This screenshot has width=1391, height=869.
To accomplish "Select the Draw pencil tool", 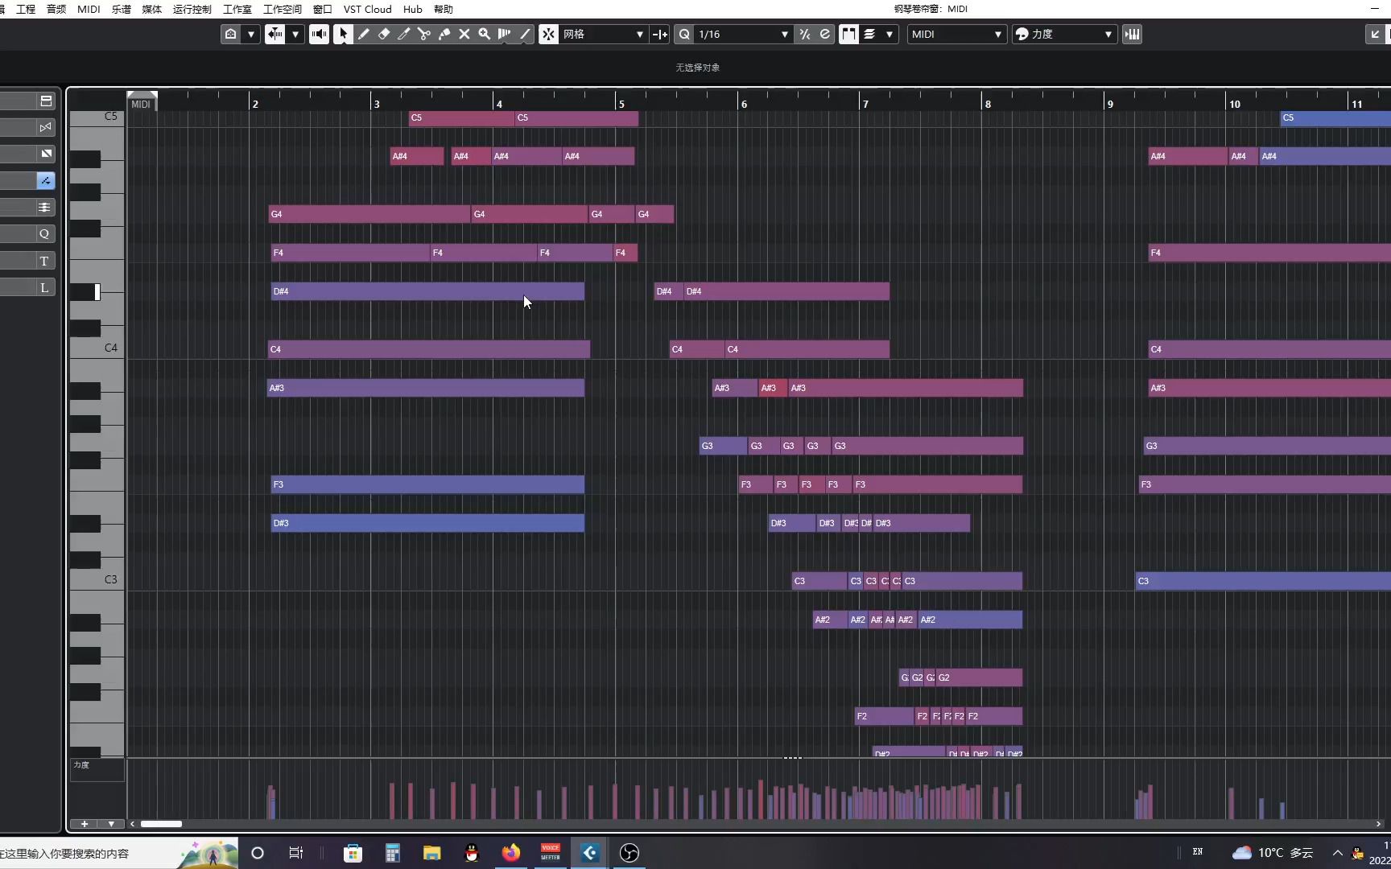I will click(364, 34).
